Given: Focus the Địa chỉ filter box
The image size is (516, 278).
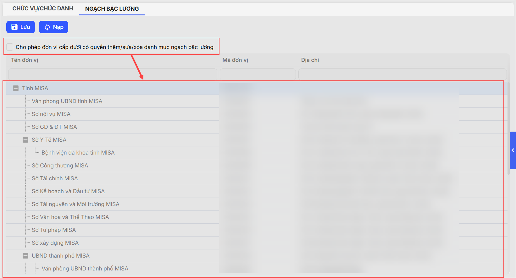Looking at the screenshot, I should click(x=402, y=74).
